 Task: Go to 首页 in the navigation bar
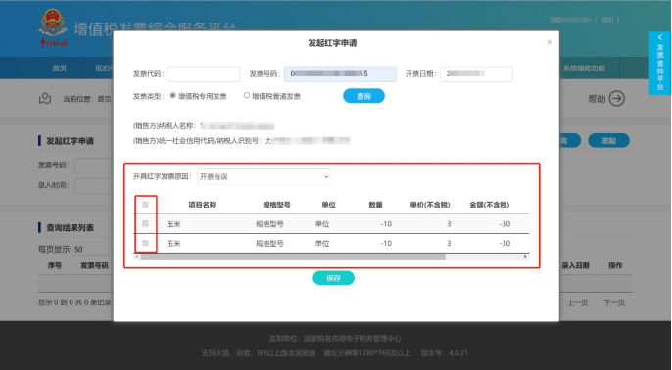[x=60, y=69]
